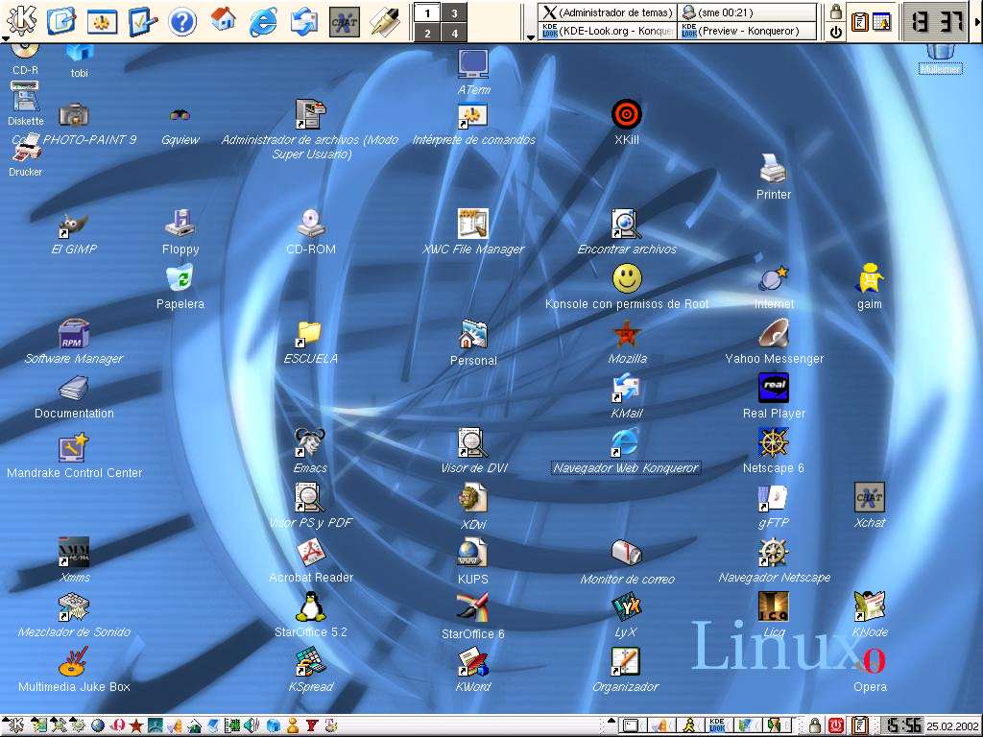Switch to virtual desktop 2
Image resolution: width=983 pixels, height=737 pixels.
point(427,33)
